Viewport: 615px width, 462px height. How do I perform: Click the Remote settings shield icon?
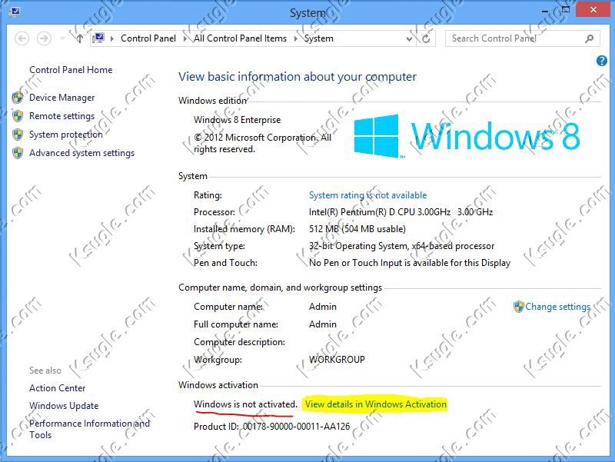point(18,116)
